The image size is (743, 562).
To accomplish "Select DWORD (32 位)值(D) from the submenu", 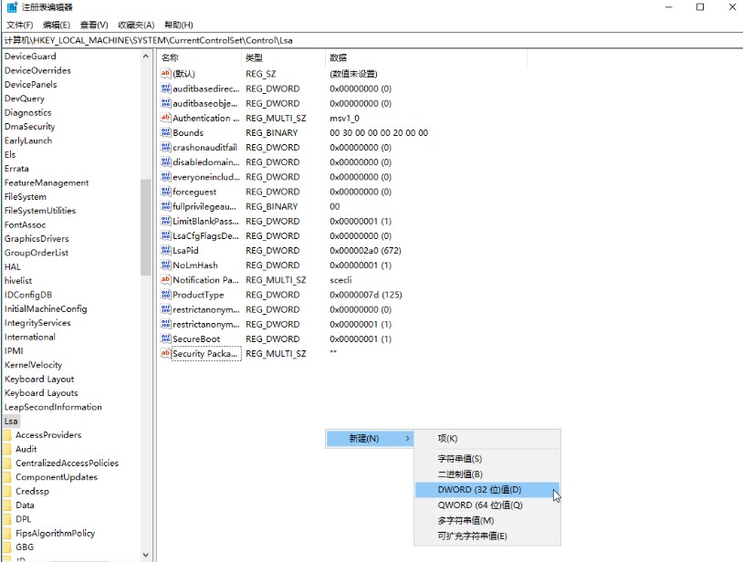I will [x=478, y=489].
